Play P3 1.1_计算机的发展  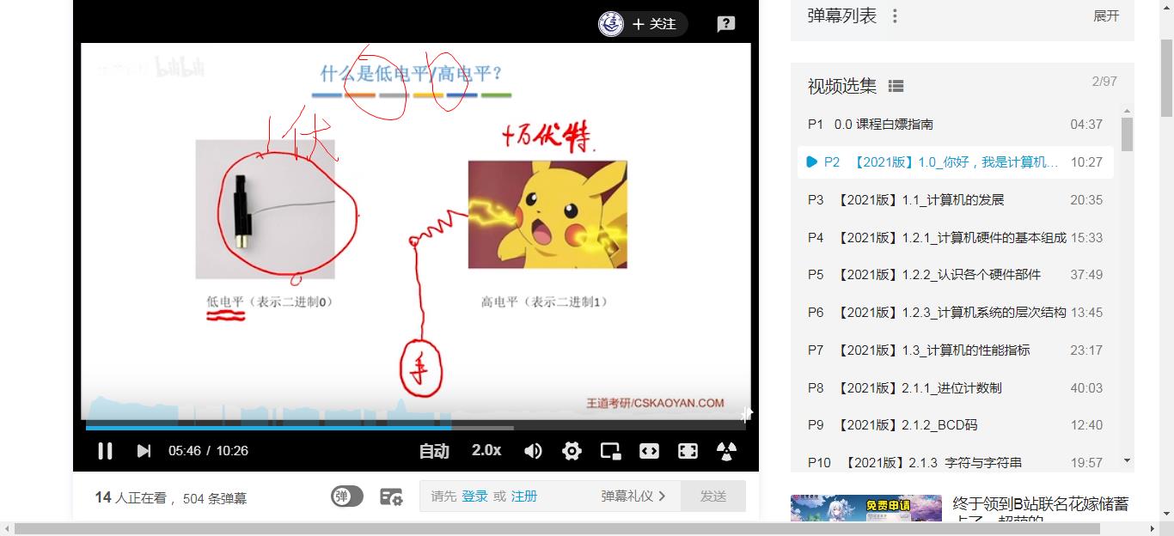[955, 200]
